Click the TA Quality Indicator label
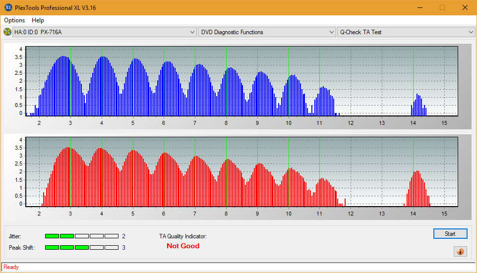 click(183, 236)
